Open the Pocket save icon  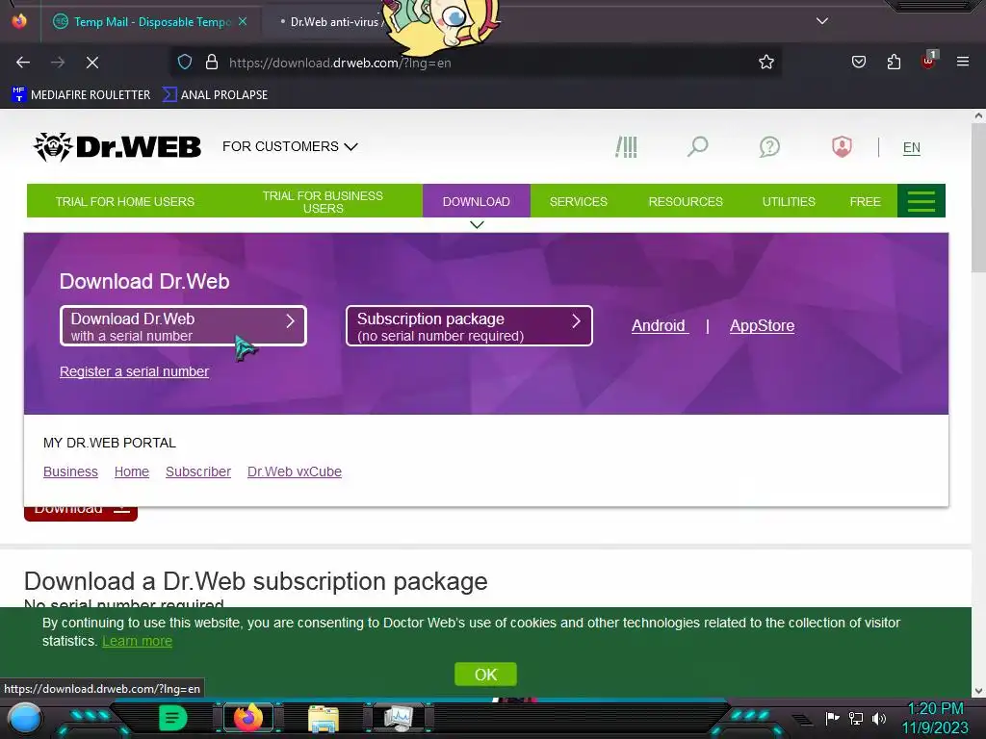click(858, 63)
